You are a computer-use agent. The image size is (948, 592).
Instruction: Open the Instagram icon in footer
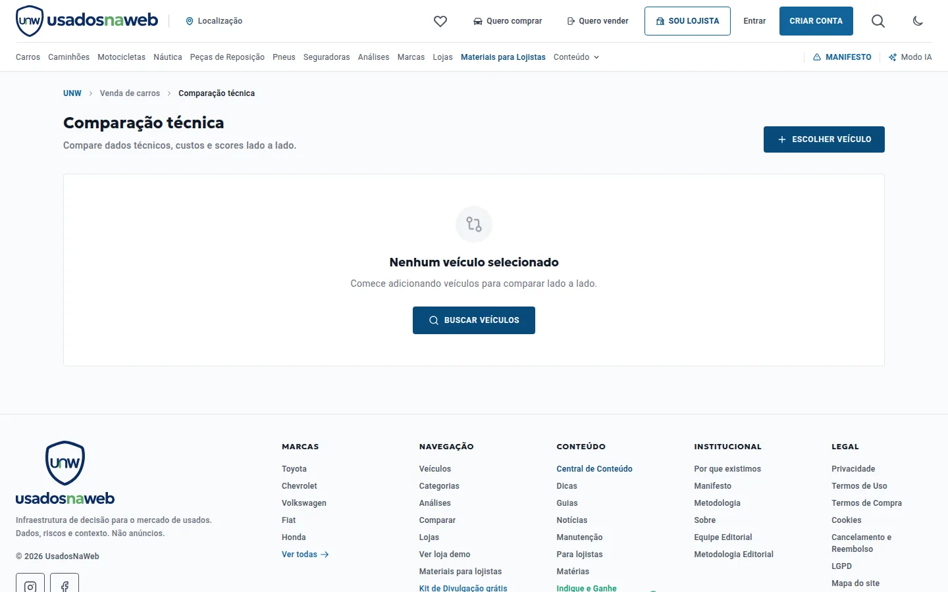(30, 584)
